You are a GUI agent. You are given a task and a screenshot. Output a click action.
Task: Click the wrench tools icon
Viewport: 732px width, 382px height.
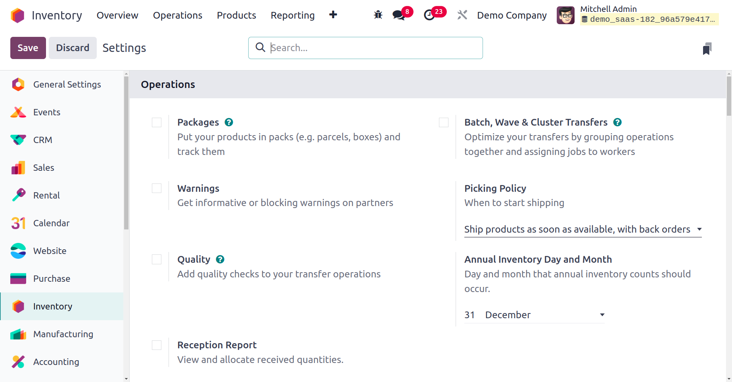[x=462, y=15]
